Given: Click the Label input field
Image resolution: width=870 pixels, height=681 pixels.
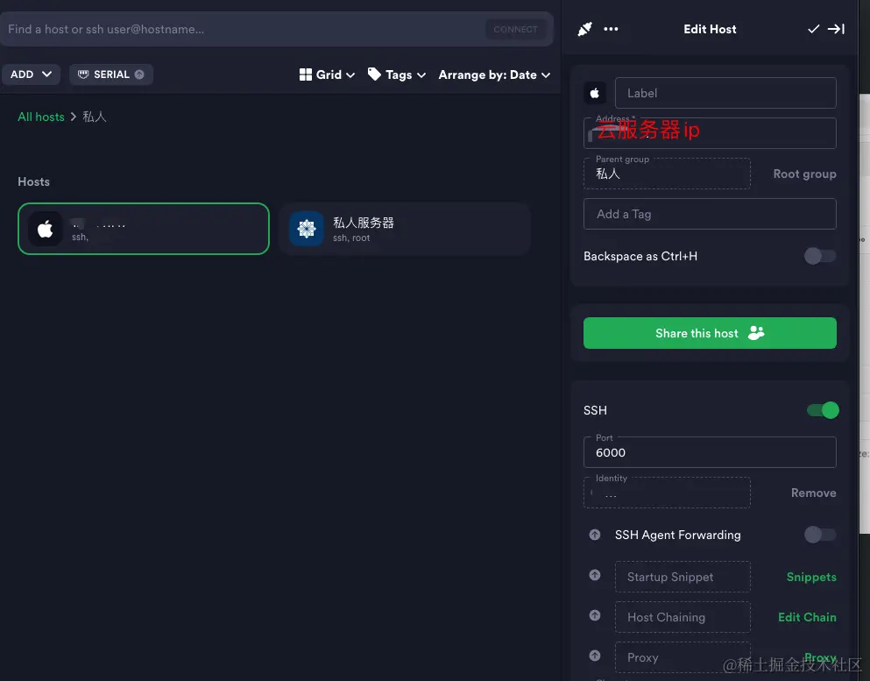Looking at the screenshot, I should coord(725,93).
